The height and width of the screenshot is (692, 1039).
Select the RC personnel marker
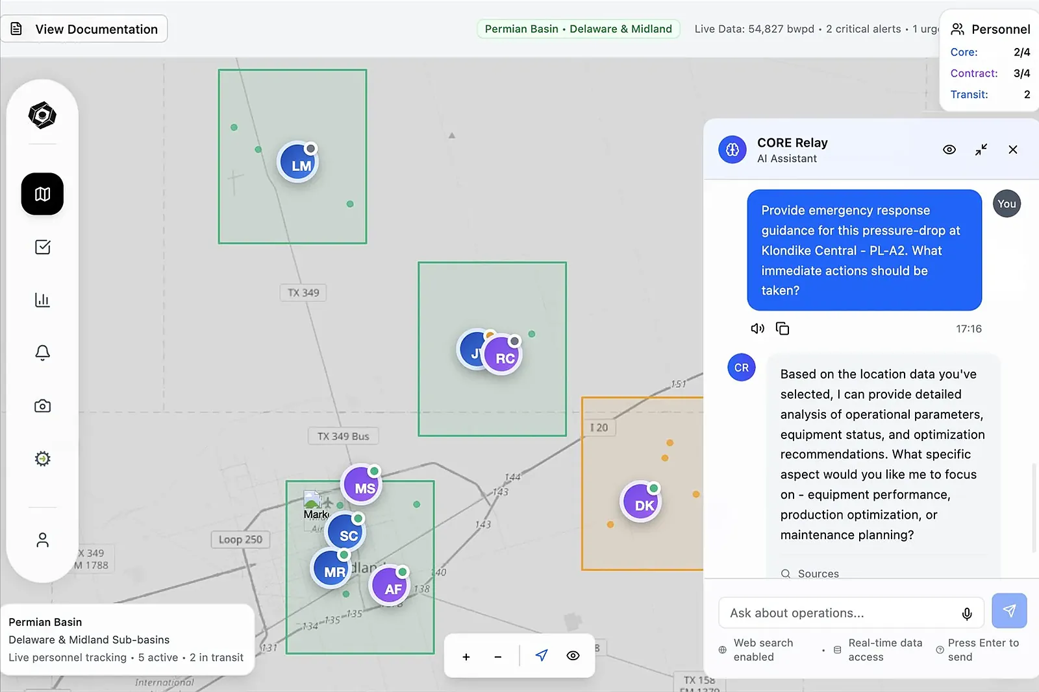tap(503, 355)
